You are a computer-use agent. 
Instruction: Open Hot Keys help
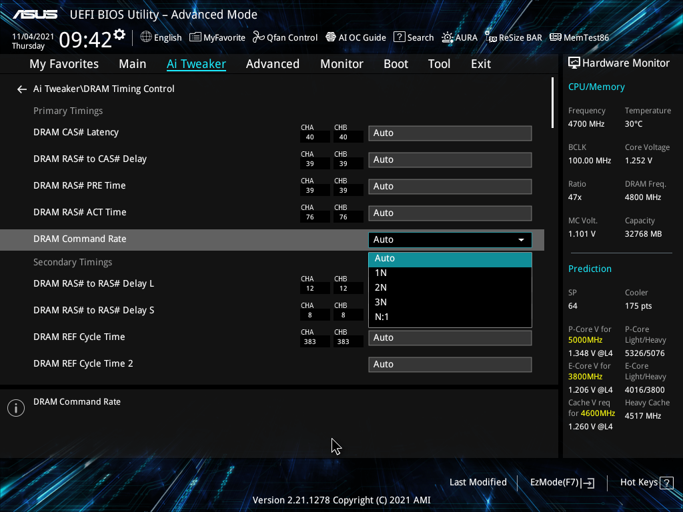point(646,483)
